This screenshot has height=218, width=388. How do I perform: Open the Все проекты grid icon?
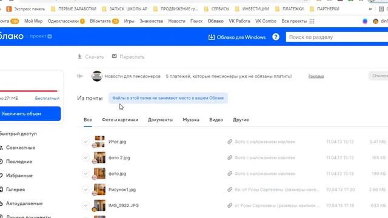tap(312, 21)
